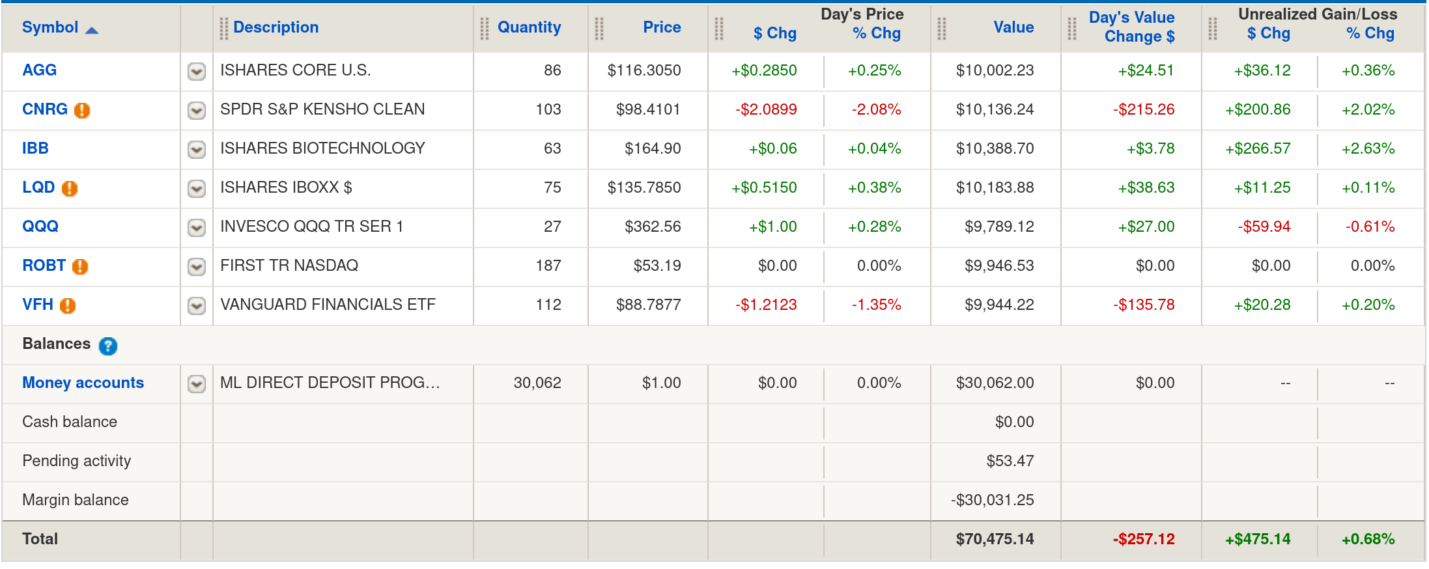Click the sort arrow next to Symbol

[x=92, y=30]
